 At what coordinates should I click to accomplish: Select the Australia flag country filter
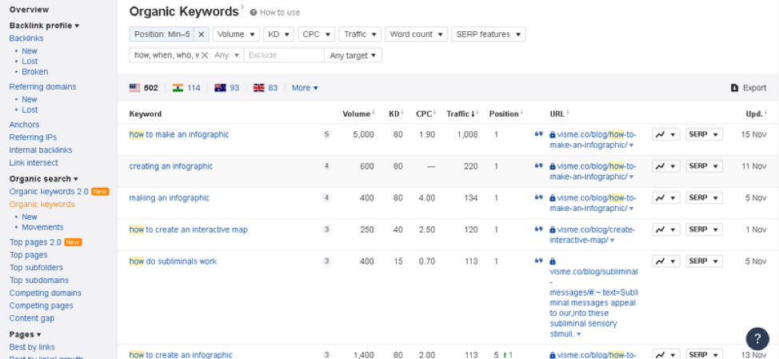220,88
